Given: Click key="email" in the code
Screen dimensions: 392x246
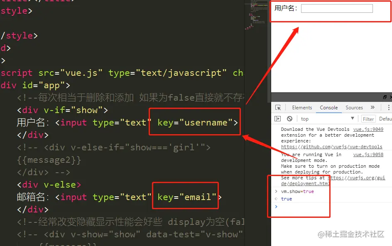Looking at the screenshot, I should click(x=187, y=197).
